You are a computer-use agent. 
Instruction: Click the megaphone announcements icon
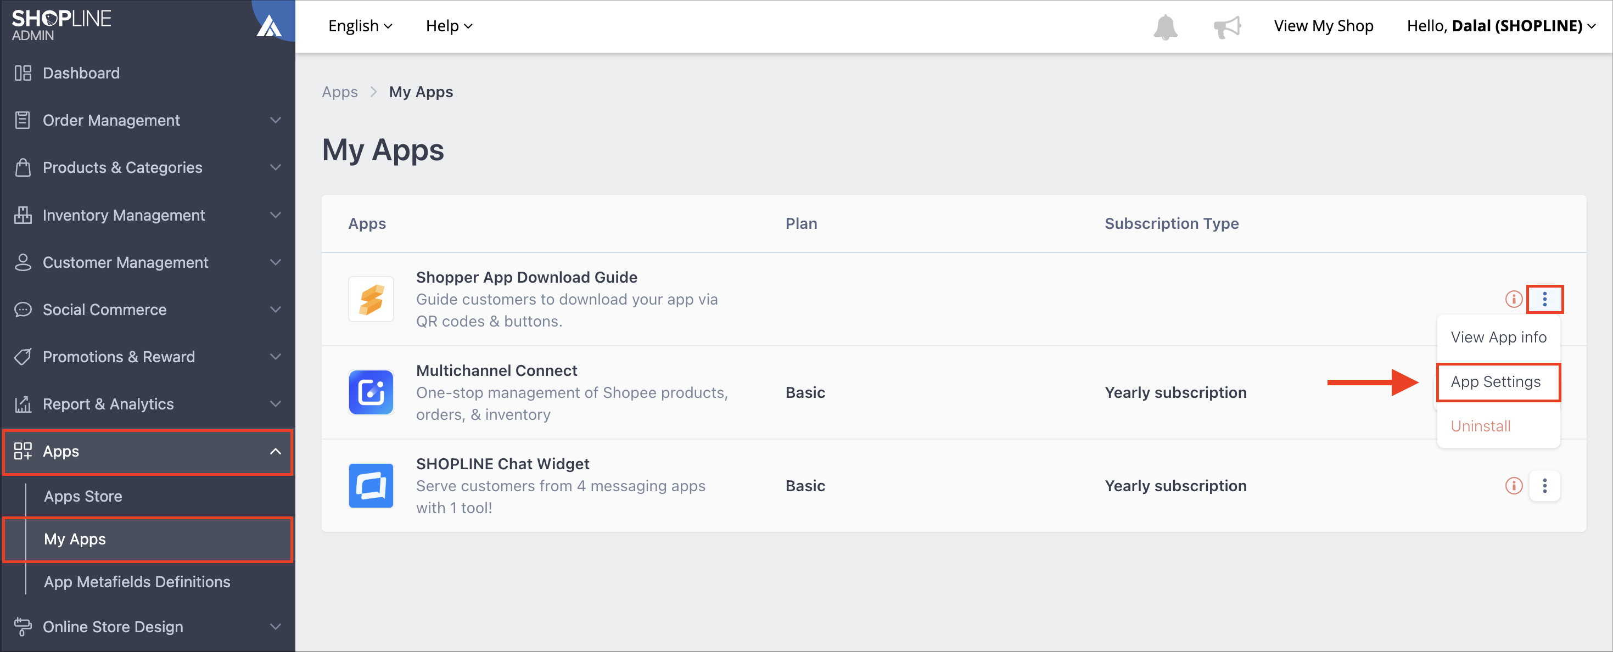coord(1226,26)
